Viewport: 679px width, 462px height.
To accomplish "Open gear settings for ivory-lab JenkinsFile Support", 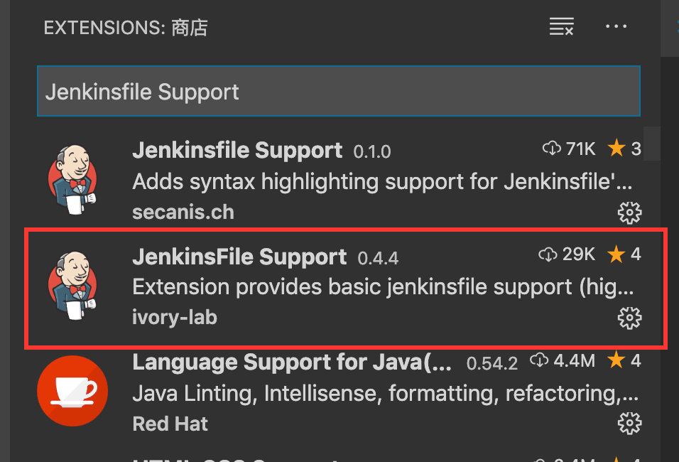I will 629,318.
